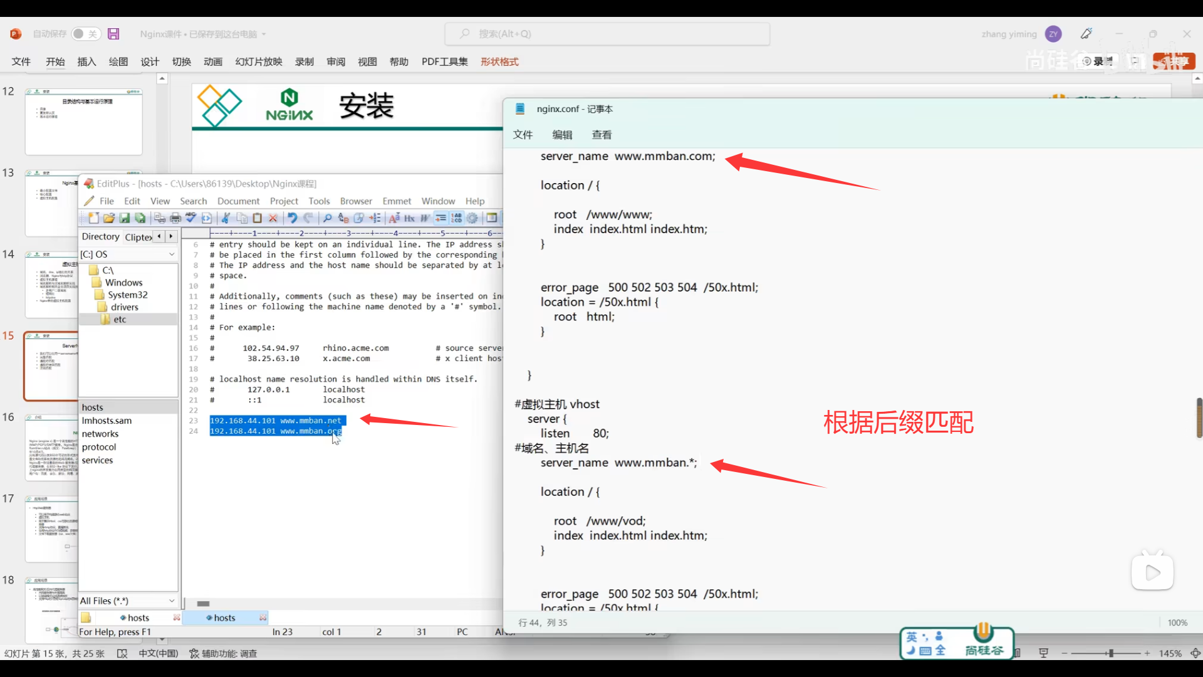Click the PowerPoint save icon
Image resolution: width=1203 pixels, height=677 pixels.
tap(113, 34)
